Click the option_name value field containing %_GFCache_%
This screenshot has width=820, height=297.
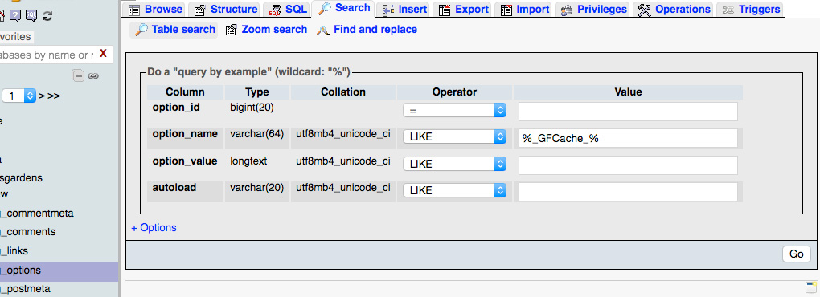628,138
